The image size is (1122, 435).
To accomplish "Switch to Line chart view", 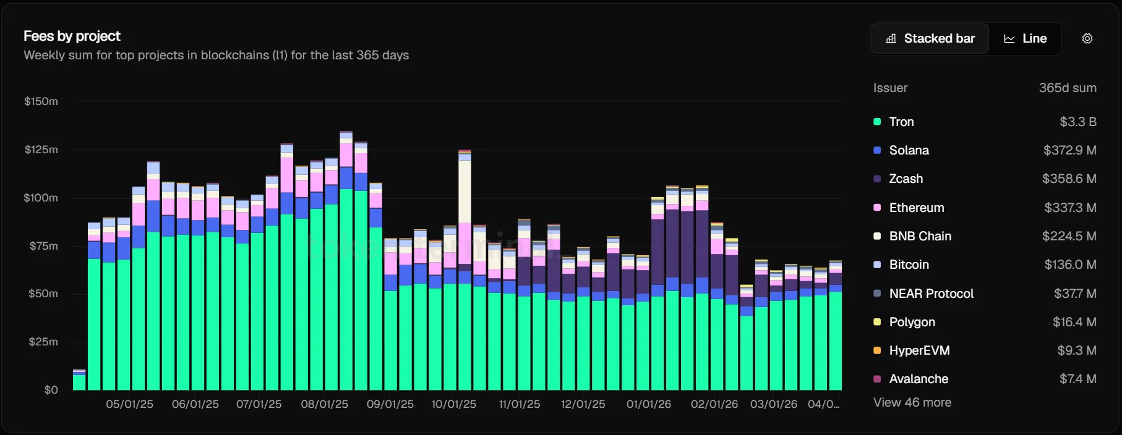I will point(1025,39).
